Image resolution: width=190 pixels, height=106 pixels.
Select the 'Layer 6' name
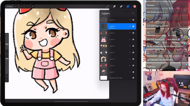point(112,20)
